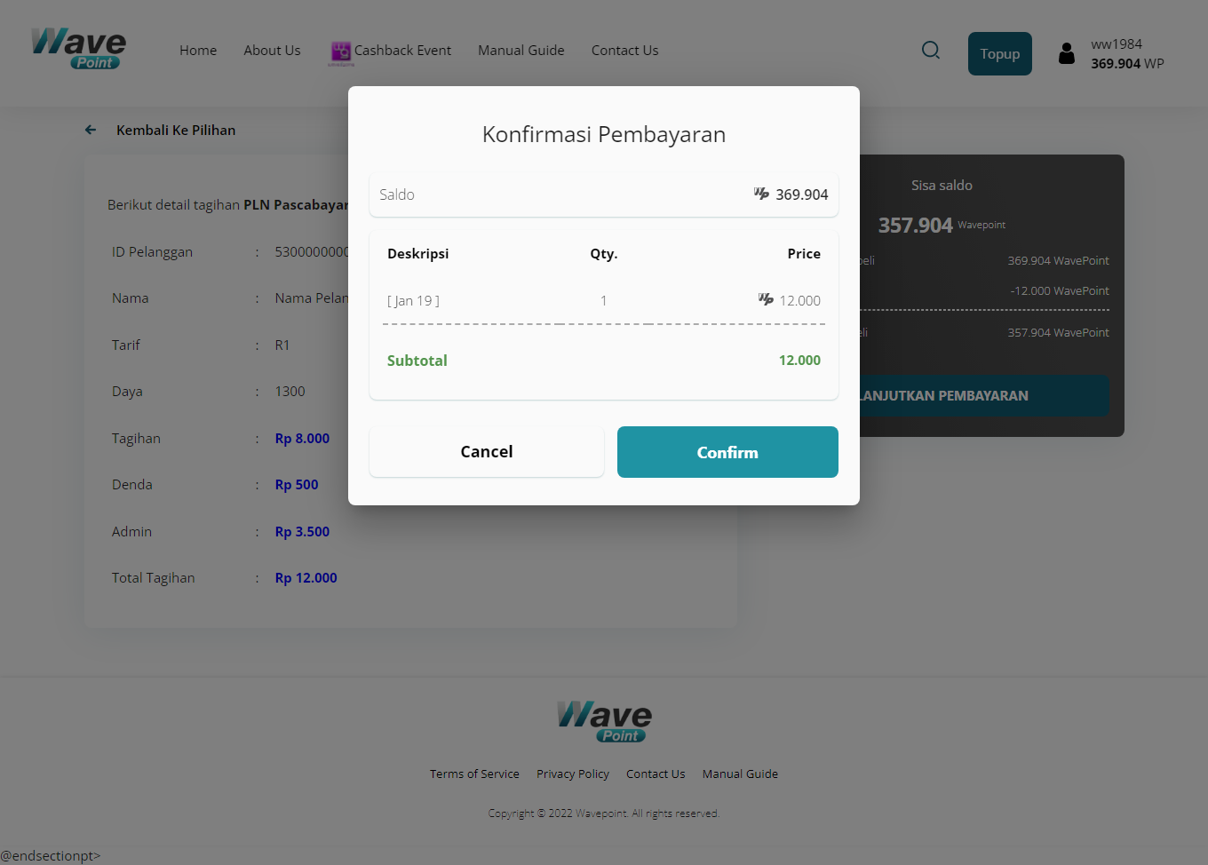Click the user profile icon
Image resolution: width=1208 pixels, height=865 pixels.
click(x=1067, y=54)
